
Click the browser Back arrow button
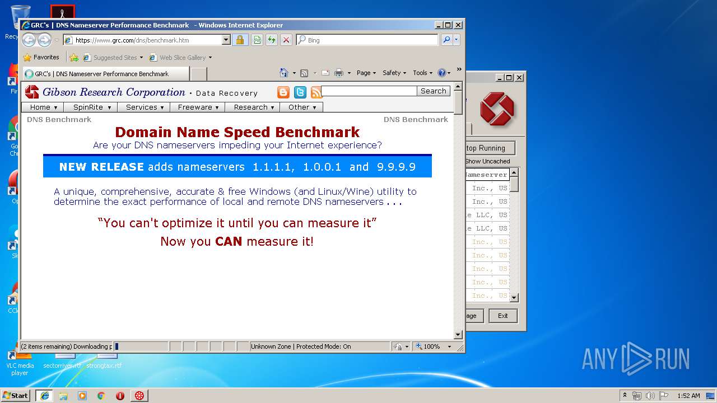pos(29,40)
